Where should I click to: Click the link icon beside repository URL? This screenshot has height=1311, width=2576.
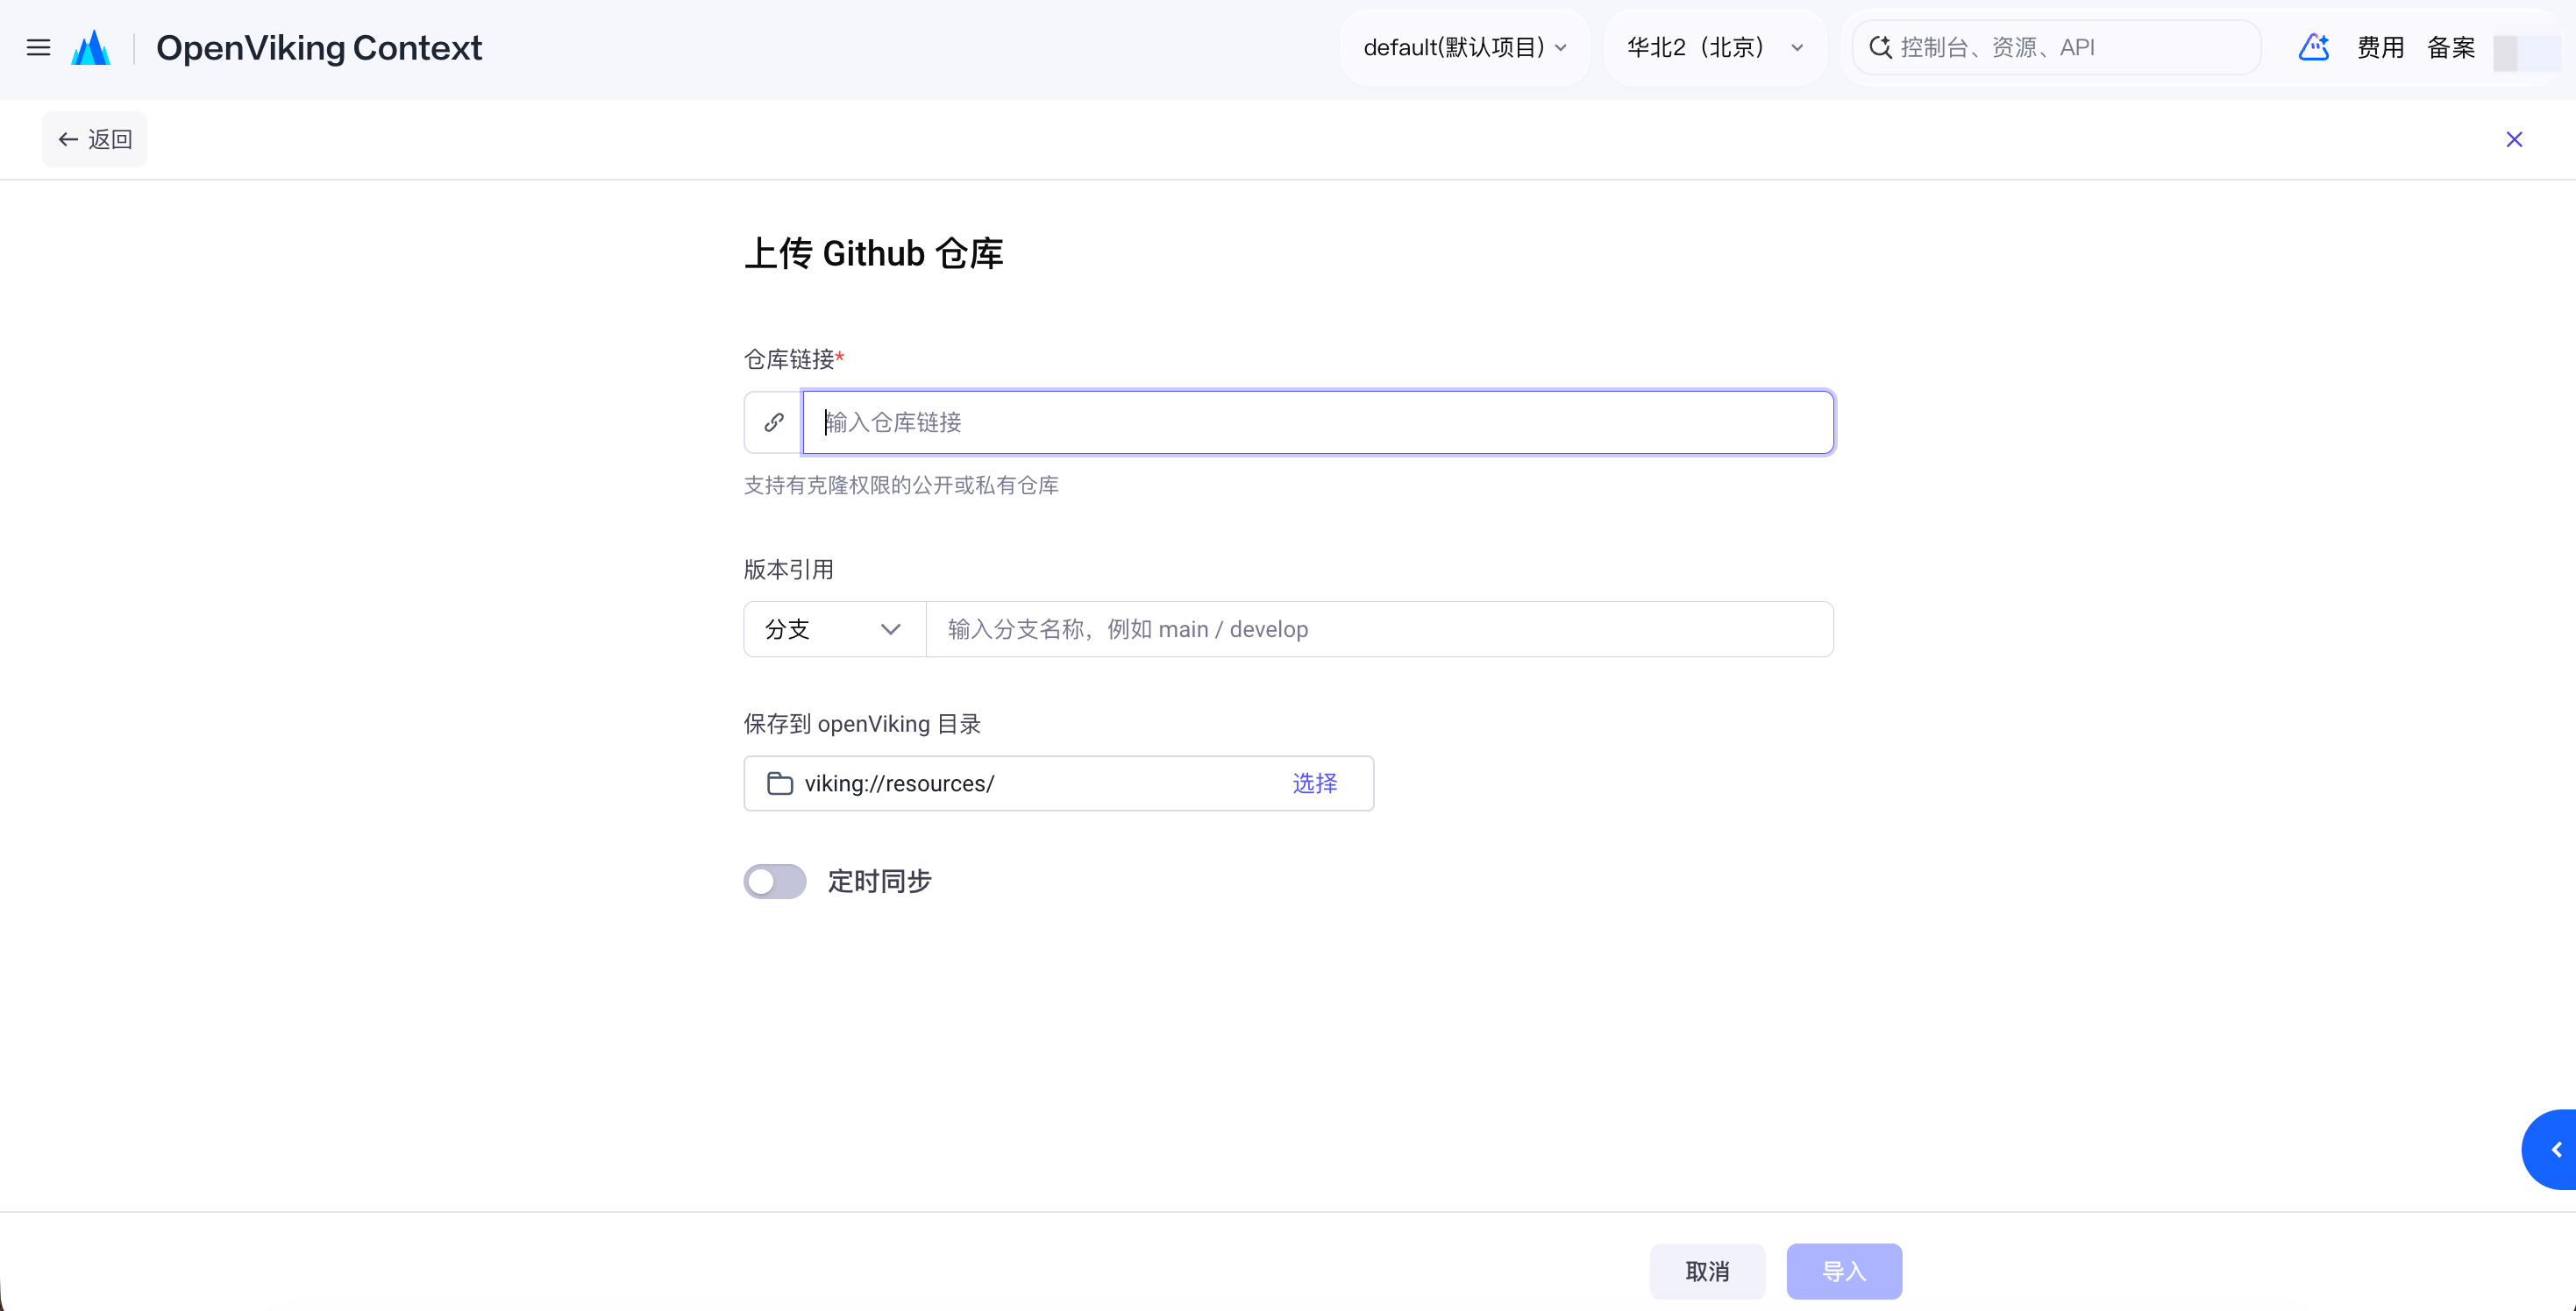774,422
